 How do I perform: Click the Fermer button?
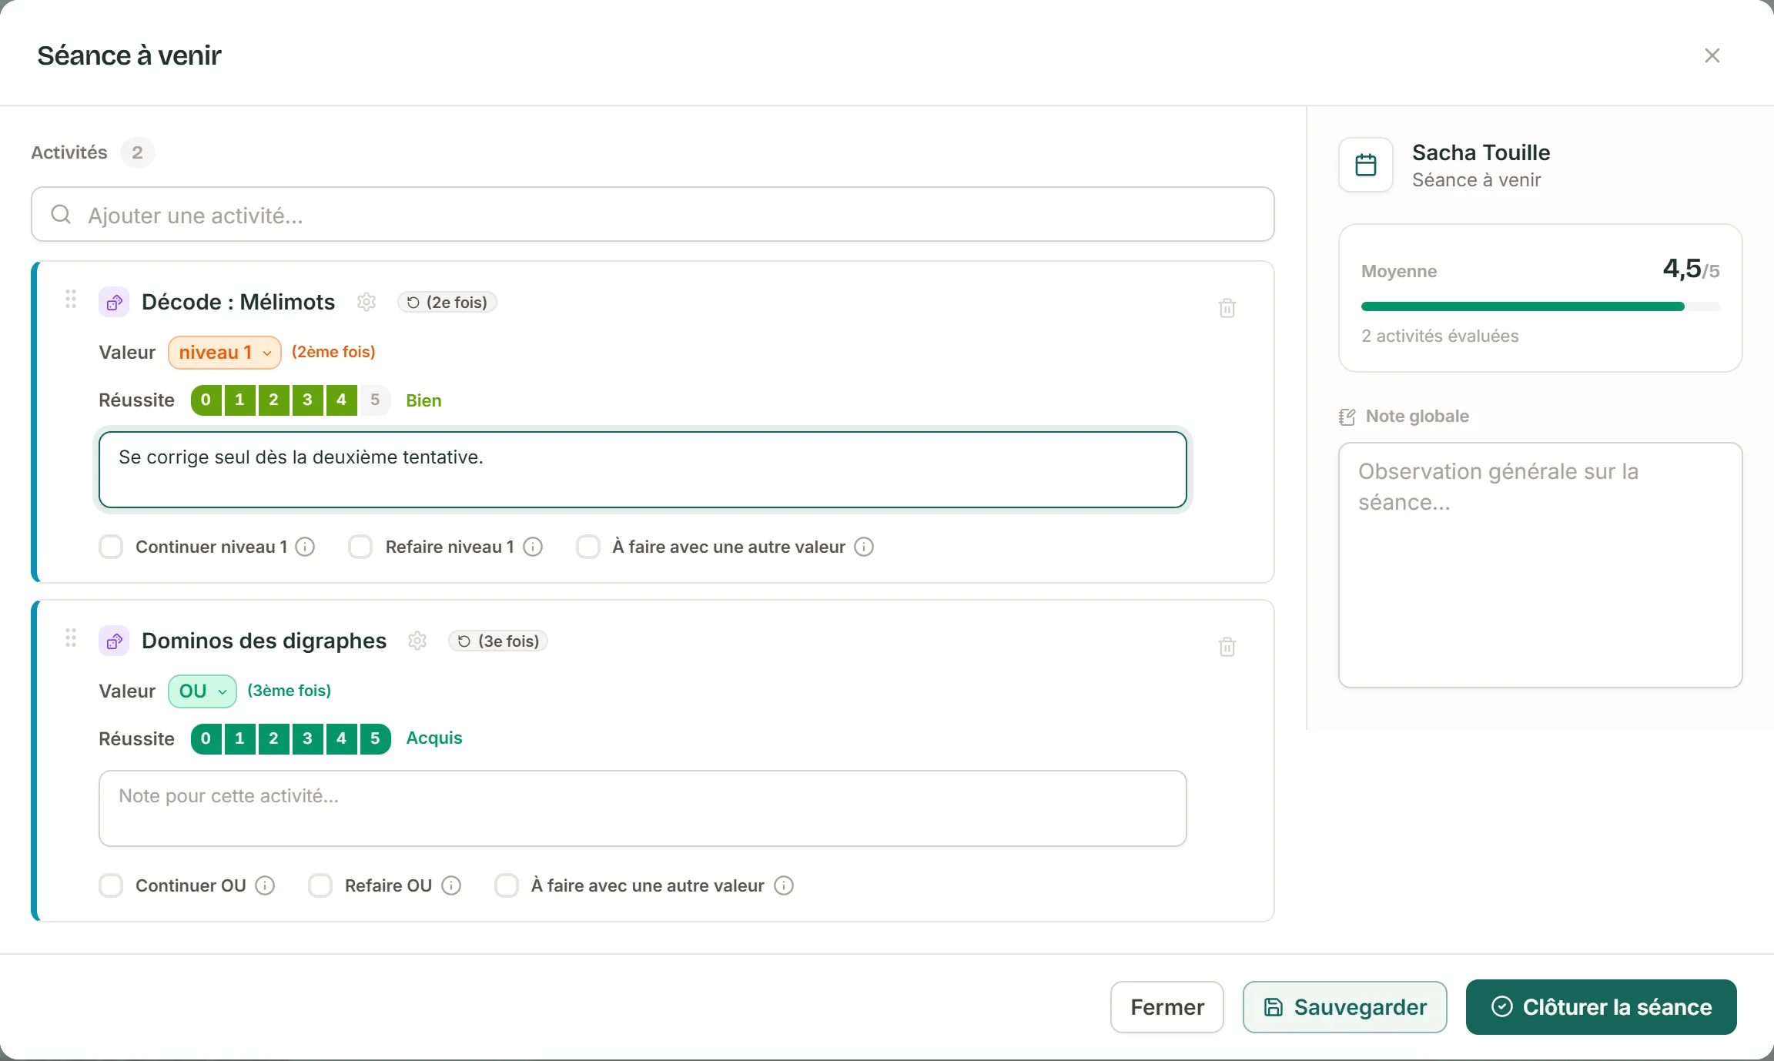click(x=1167, y=1007)
